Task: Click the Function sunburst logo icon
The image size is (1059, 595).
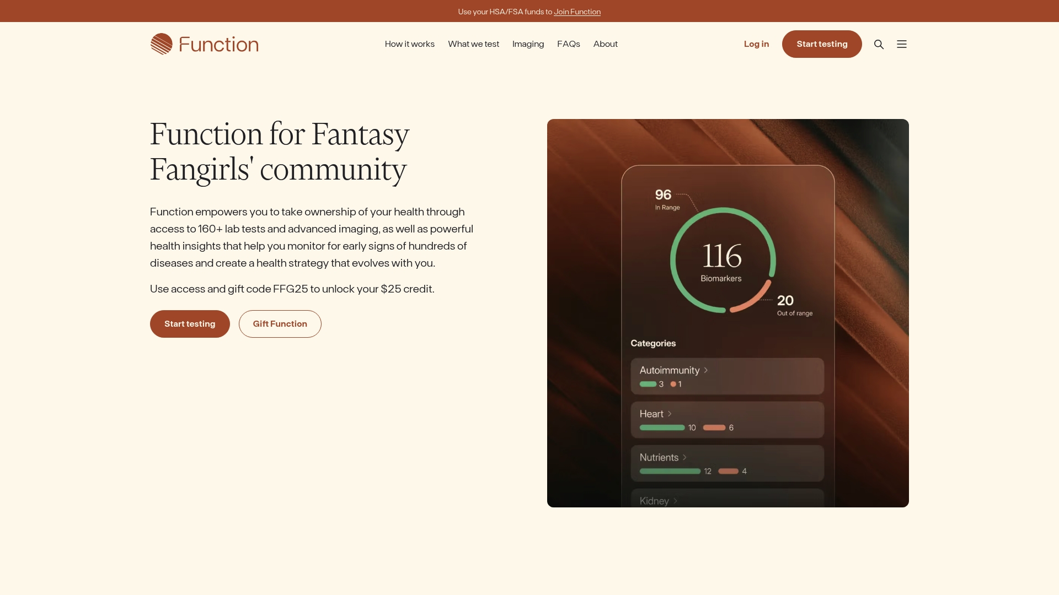Action: coord(162,44)
